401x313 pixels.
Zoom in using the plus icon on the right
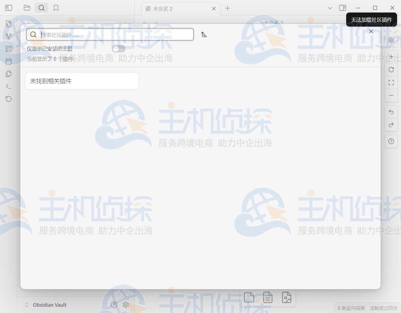pyautogui.click(x=391, y=56)
